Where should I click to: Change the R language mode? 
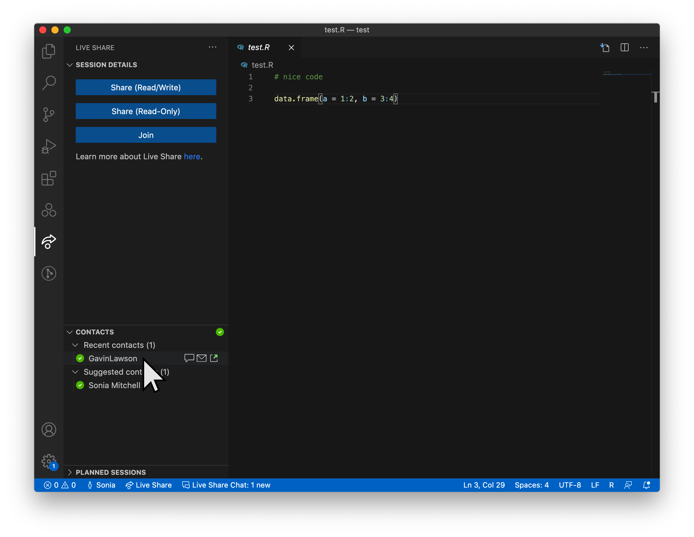pyautogui.click(x=612, y=485)
